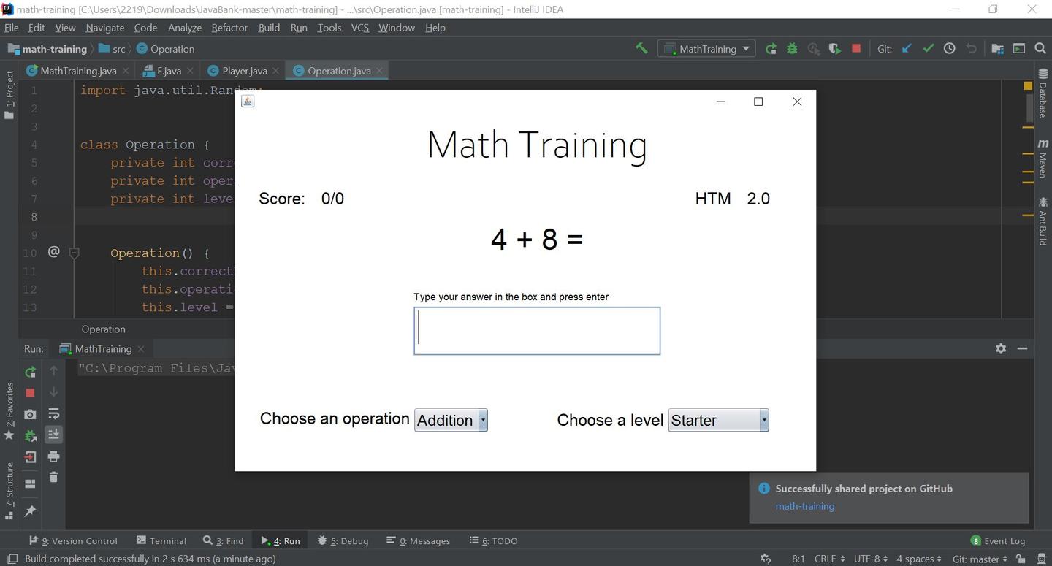Run MathTraining with Coverage shield icon
Screen dimensions: 1052x566
click(834, 49)
